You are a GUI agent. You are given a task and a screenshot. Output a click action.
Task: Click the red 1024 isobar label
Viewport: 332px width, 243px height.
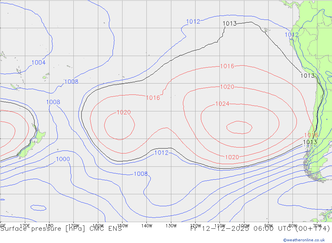click(x=222, y=104)
